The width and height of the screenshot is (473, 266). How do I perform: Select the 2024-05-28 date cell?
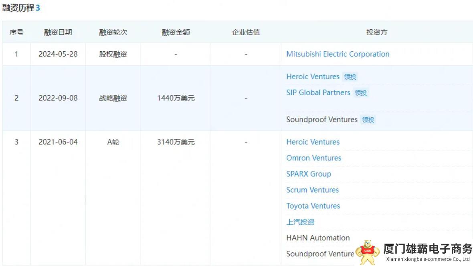click(x=58, y=54)
